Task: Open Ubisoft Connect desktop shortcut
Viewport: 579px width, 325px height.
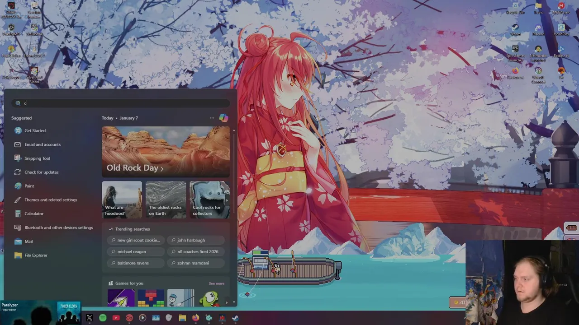Action: click(538, 75)
